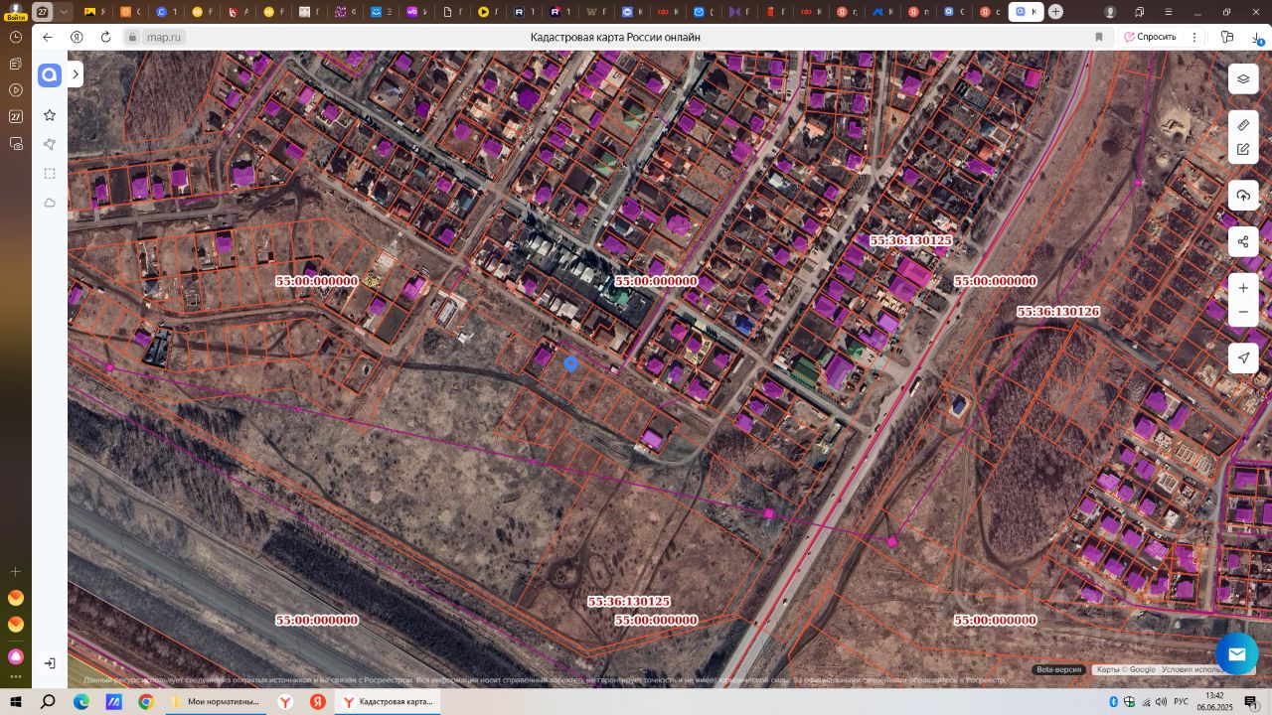Viewport: 1272px width, 715px height.
Task: Open the cloud upload button
Action: [1243, 196]
